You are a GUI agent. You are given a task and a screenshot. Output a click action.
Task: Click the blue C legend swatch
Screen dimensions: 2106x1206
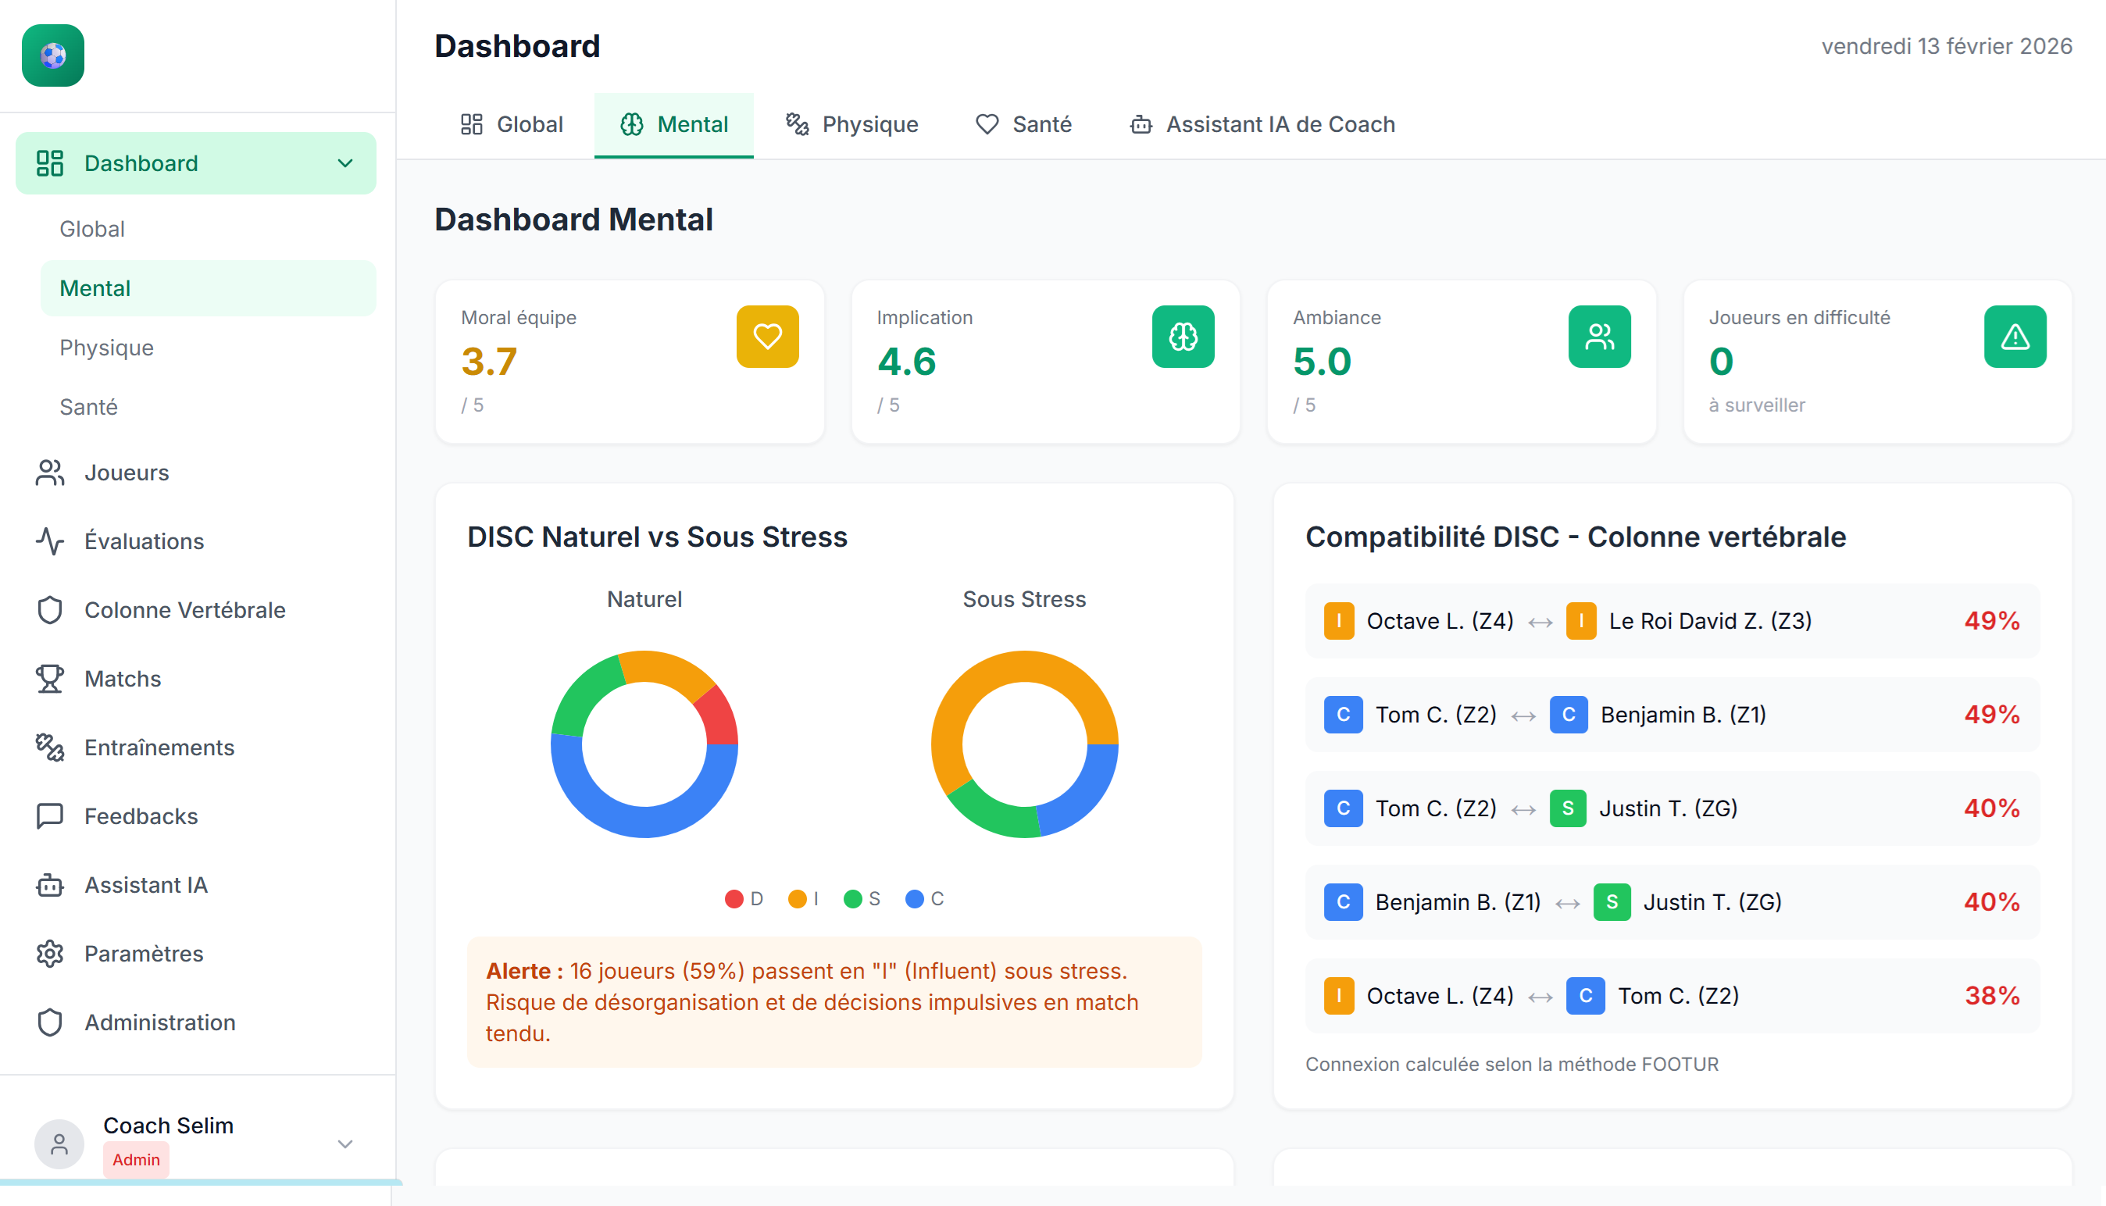pyautogui.click(x=914, y=899)
